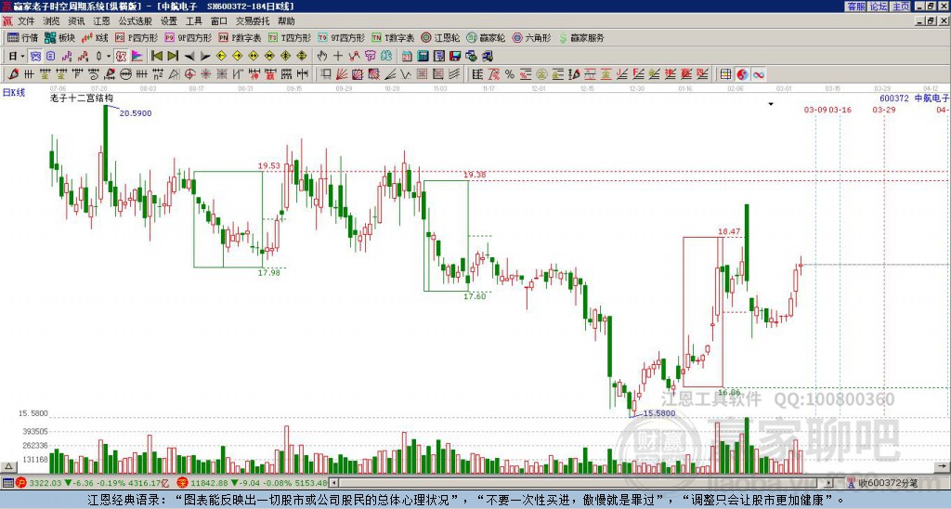Open the P四方形 square tool
Image resolution: width=951 pixels, height=509 pixels.
tap(136, 37)
